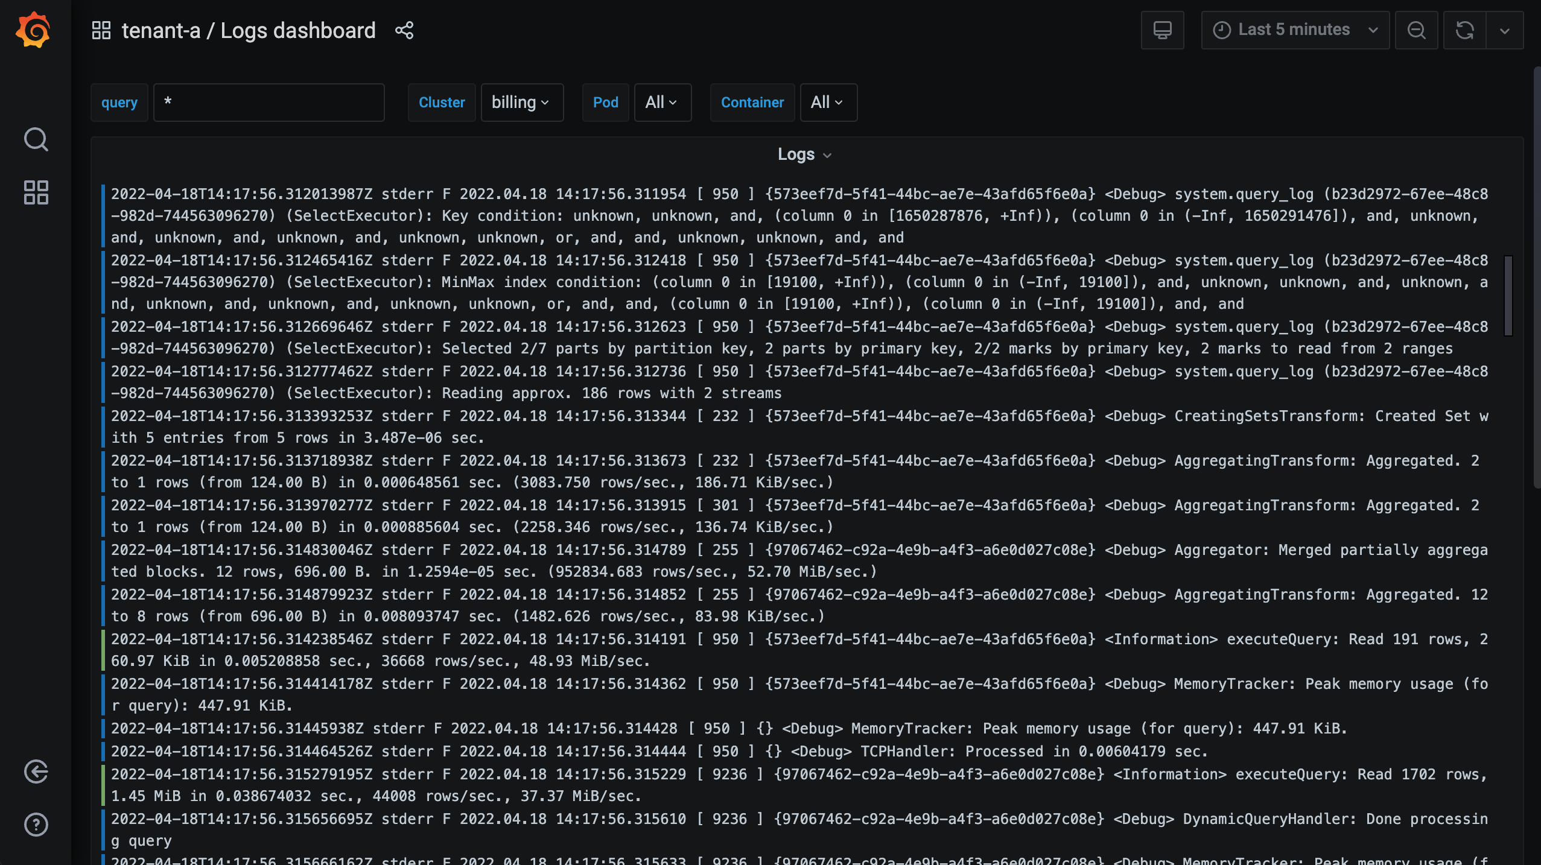Zoom out the time range
This screenshot has height=865, width=1541.
(x=1416, y=30)
